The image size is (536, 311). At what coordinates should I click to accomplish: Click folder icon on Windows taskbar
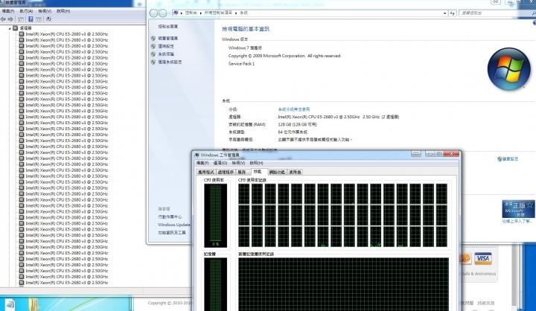point(33,304)
